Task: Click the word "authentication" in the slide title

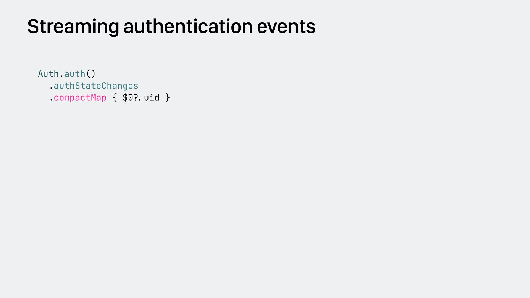Action: (x=188, y=27)
